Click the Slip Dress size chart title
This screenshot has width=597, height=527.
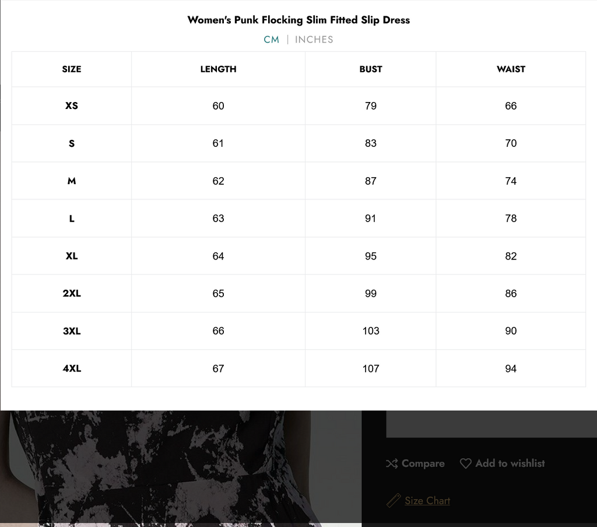coord(298,20)
